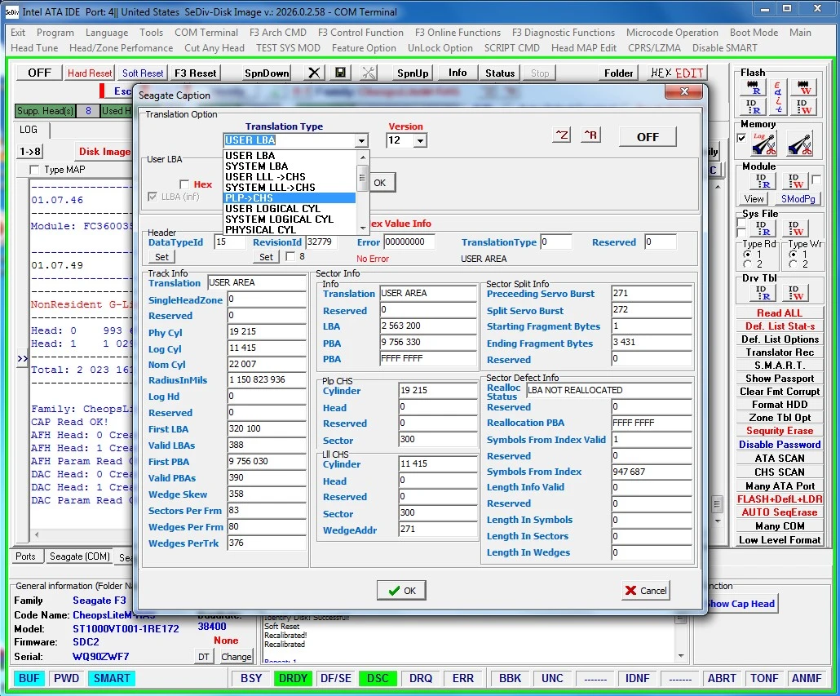Click the DataTypeId input field
This screenshot has height=696, width=840.
228,242
